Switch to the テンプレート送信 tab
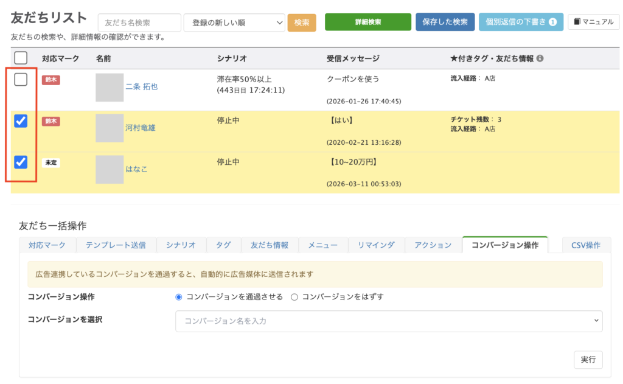 (x=116, y=245)
